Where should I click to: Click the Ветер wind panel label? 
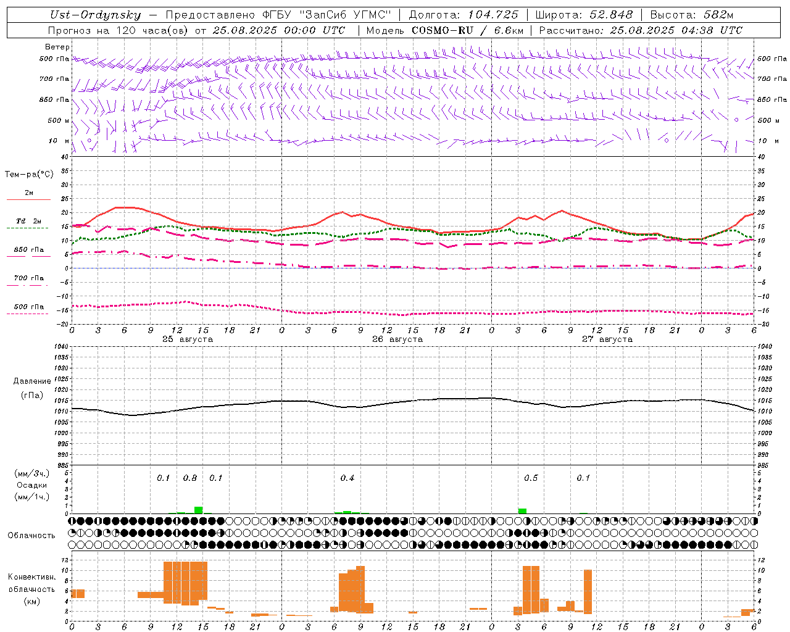click(x=57, y=47)
